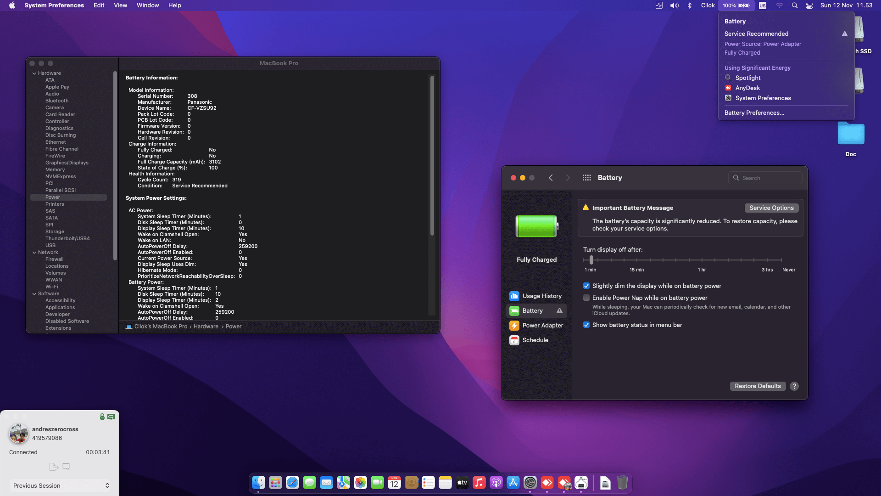The width and height of the screenshot is (881, 496).
Task: Click the chat bubble icon in AnyDesk panel
Action: (x=66, y=467)
